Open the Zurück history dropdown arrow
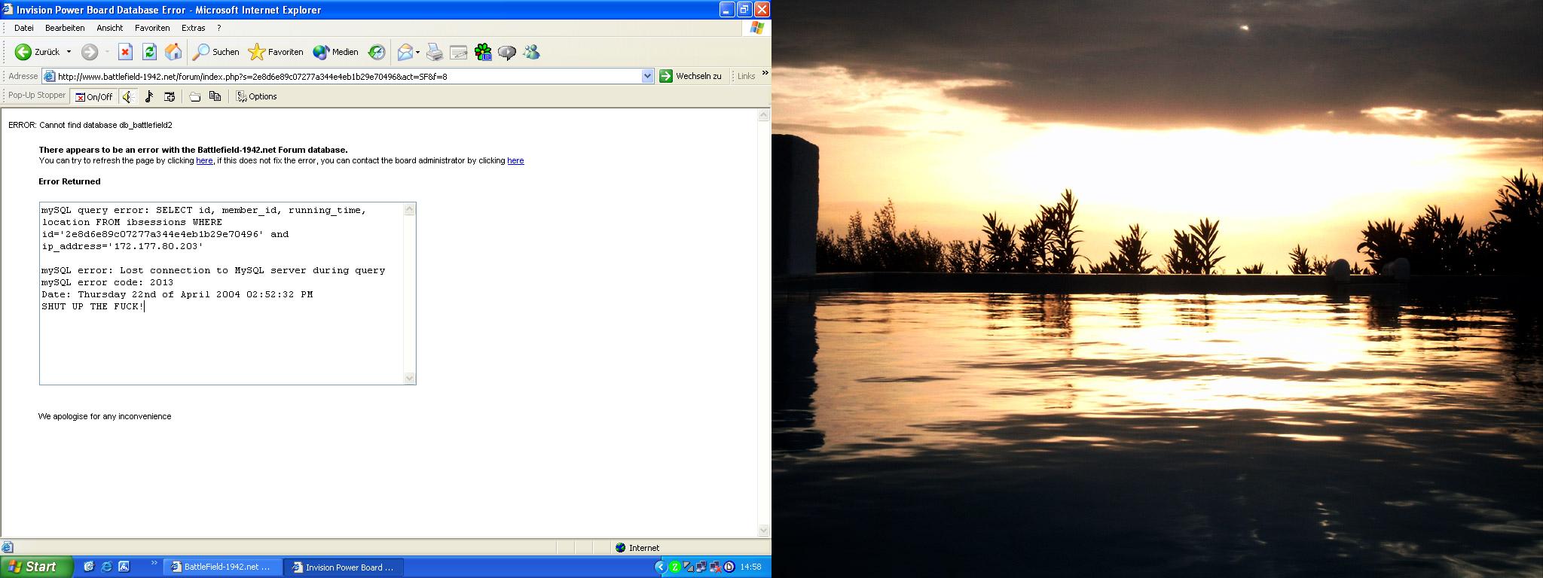The image size is (1543, 578). click(x=69, y=52)
